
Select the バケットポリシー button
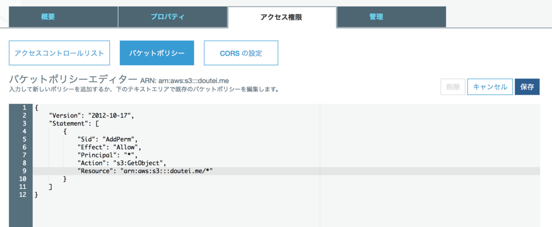pos(157,53)
